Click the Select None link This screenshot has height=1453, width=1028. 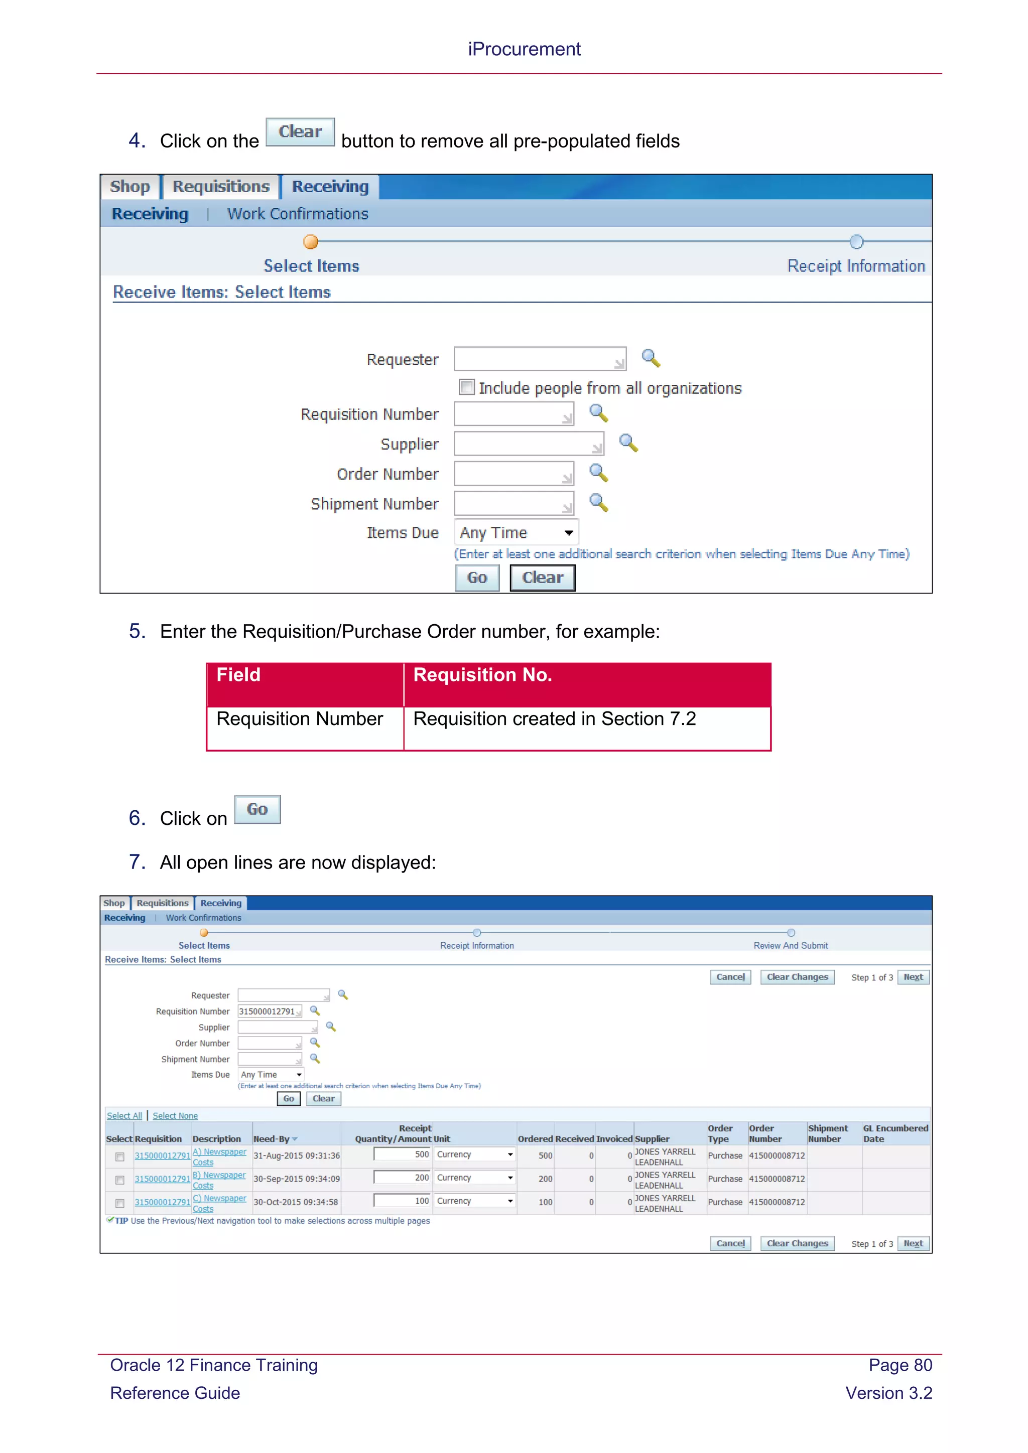pos(175,1116)
